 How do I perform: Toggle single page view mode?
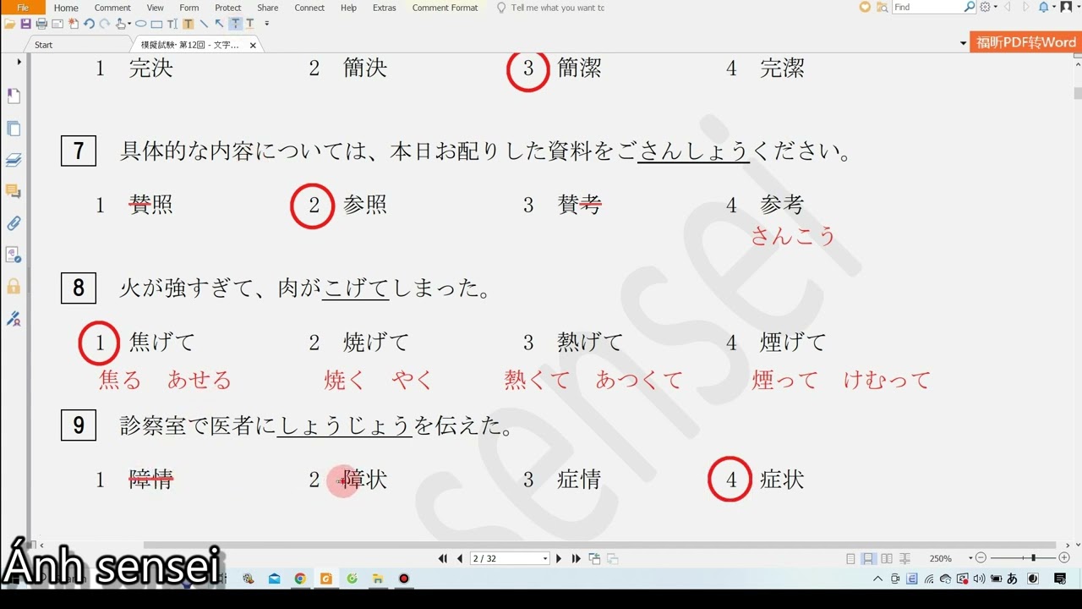pyautogui.click(x=851, y=558)
